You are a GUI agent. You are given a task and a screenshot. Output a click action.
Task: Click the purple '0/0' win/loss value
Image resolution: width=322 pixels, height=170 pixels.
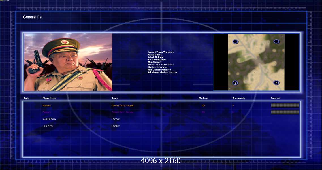203,112
